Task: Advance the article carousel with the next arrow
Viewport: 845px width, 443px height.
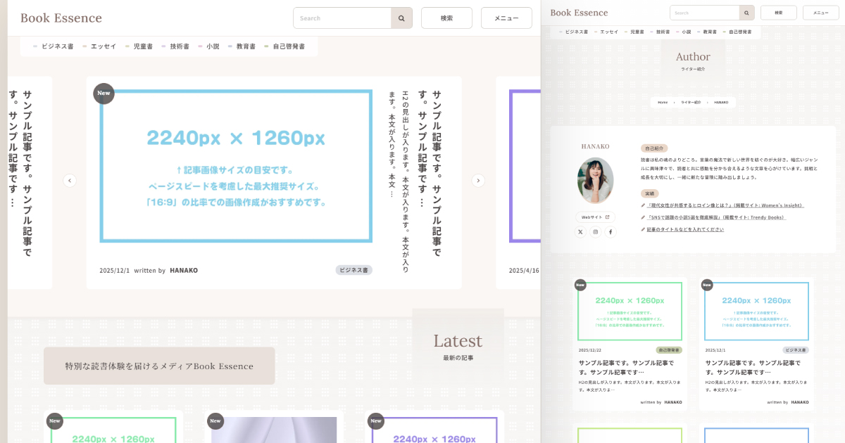Action: [x=478, y=181]
